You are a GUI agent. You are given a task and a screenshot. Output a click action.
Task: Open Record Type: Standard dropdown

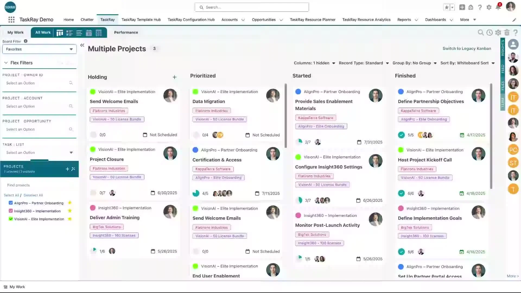364,63
